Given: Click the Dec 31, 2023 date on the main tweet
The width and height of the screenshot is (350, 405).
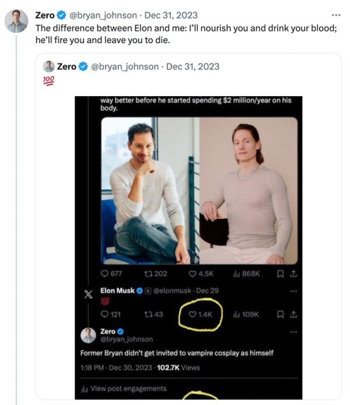Looking at the screenshot, I should click(x=171, y=15).
